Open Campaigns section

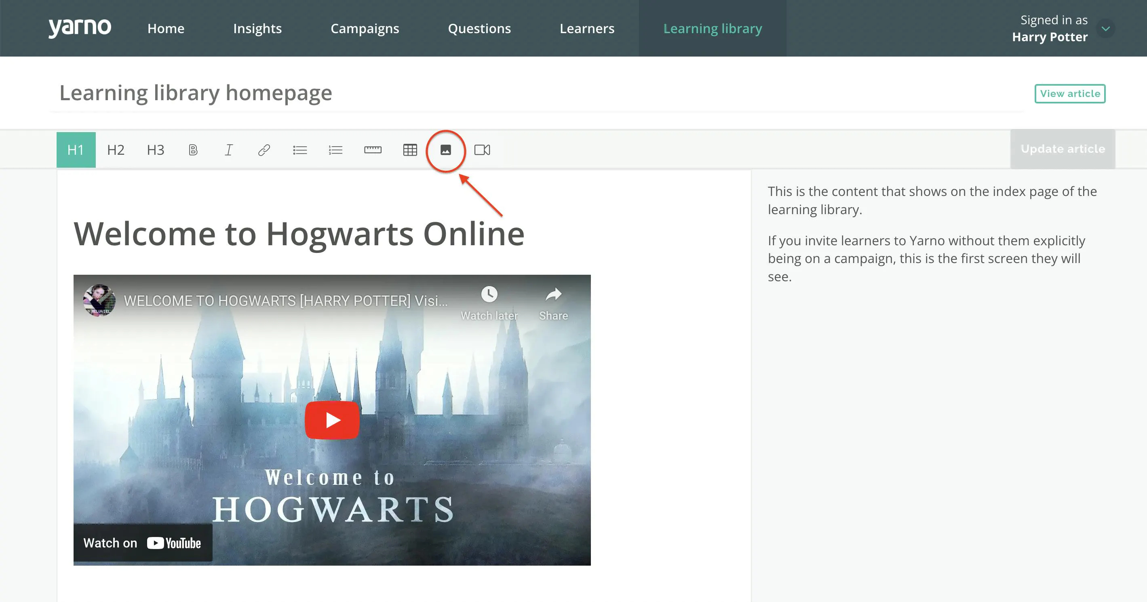coord(365,29)
